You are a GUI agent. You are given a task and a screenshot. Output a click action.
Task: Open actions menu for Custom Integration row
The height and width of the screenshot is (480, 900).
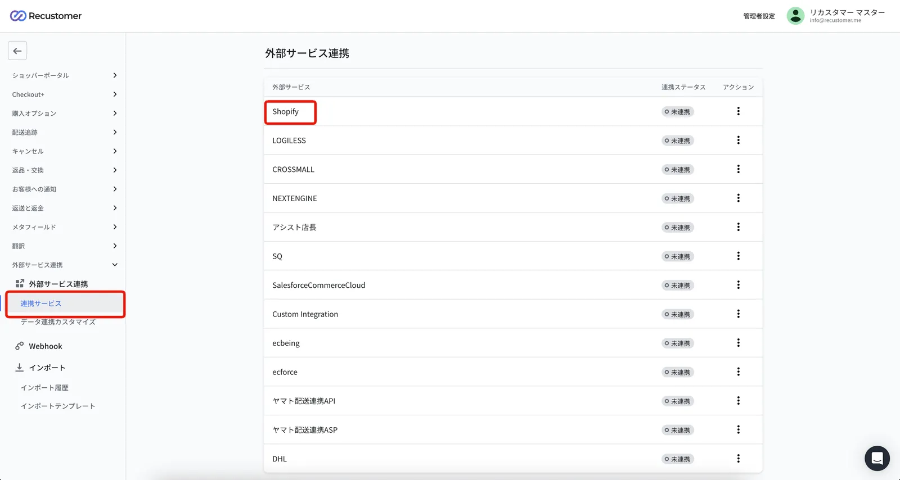click(x=738, y=314)
